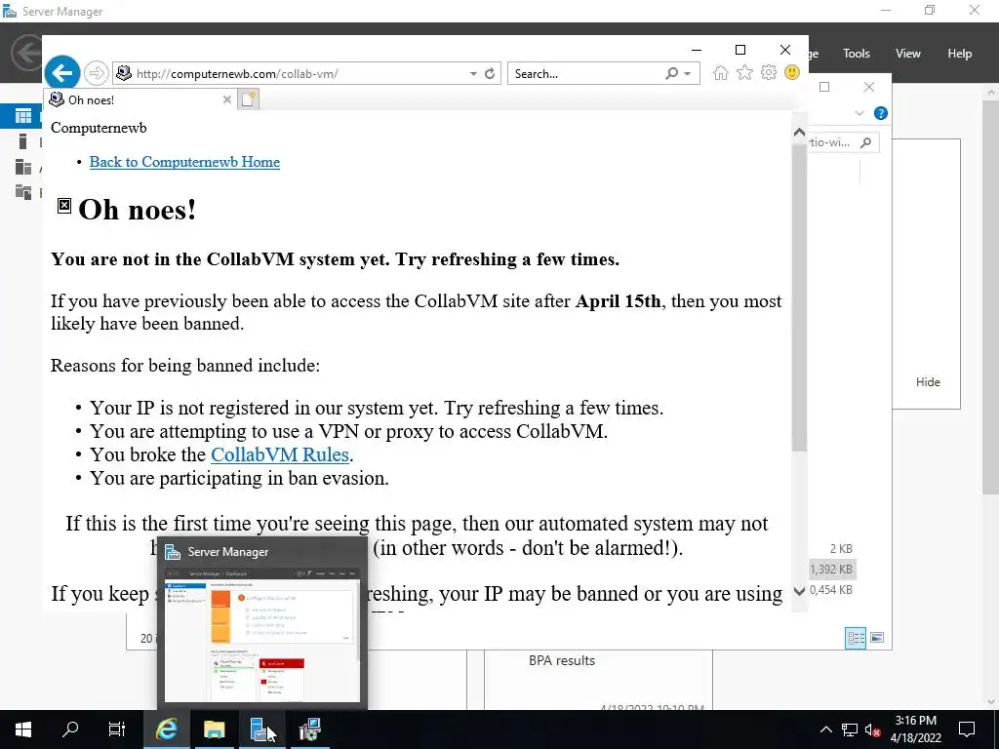Click the muted volume tray icon
This screenshot has width=999, height=749.
[x=872, y=729]
